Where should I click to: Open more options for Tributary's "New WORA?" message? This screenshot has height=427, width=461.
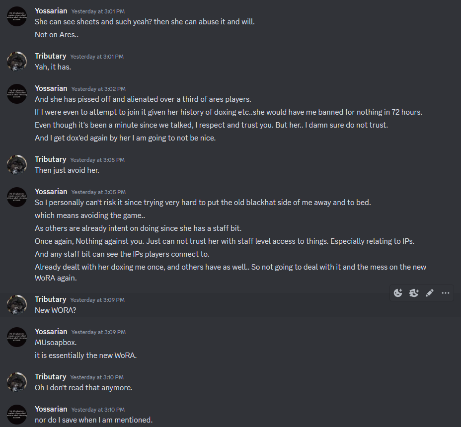tap(446, 293)
